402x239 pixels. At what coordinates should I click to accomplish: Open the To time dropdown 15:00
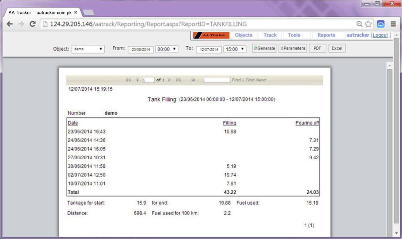click(235, 49)
